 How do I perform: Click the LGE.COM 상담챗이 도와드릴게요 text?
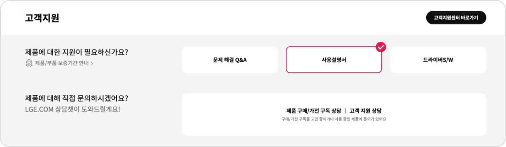(x=72, y=109)
